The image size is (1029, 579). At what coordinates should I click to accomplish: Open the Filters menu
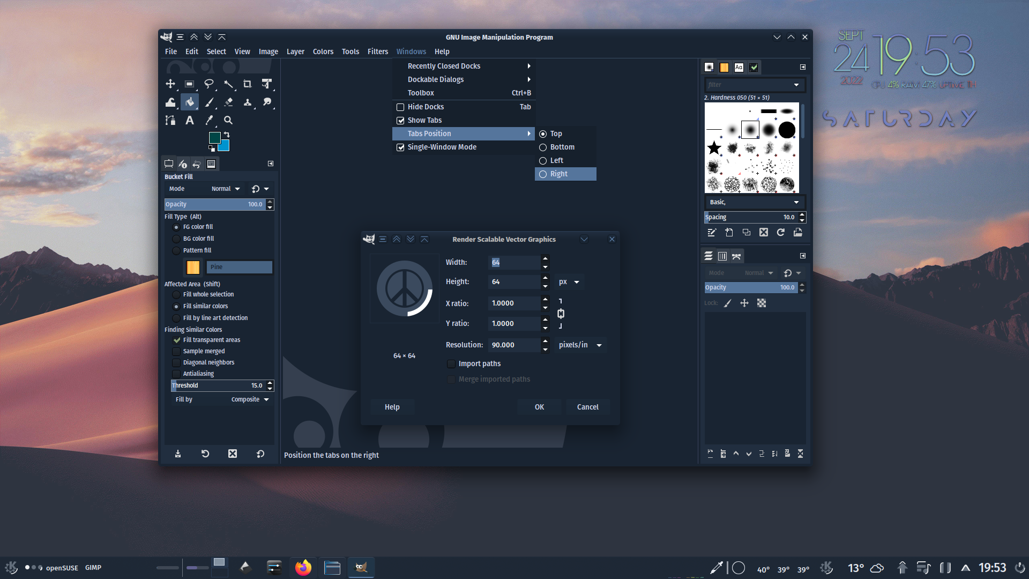pos(377,51)
